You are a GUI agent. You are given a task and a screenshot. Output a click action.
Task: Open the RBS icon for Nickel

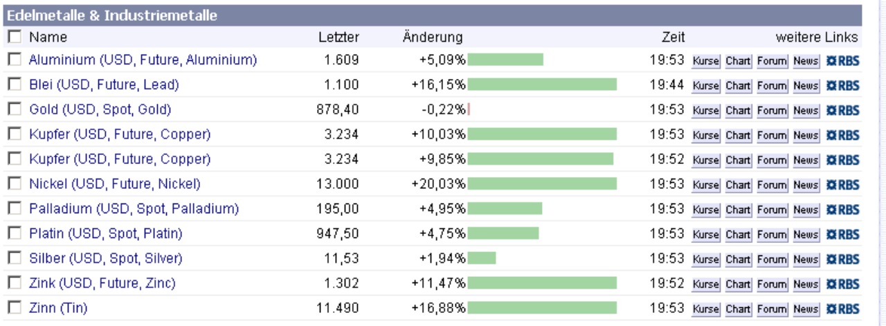(x=842, y=185)
